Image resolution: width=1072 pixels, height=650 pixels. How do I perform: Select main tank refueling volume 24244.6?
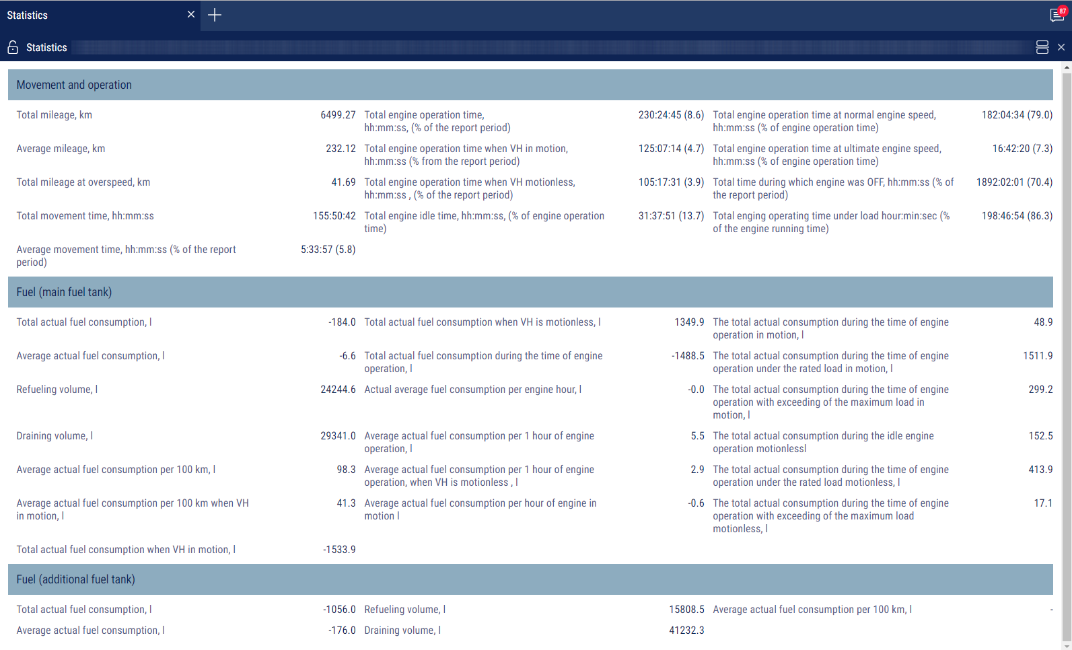338,390
